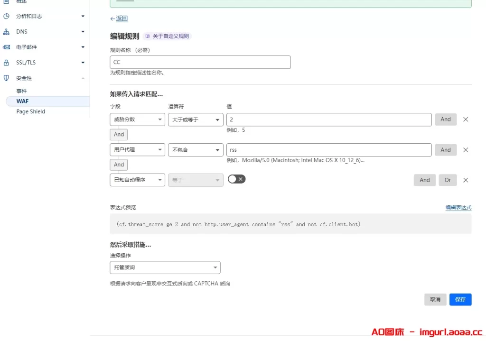Click the 安全性 shield icon in sidebar
This screenshot has height=341, width=486.
[6, 78]
